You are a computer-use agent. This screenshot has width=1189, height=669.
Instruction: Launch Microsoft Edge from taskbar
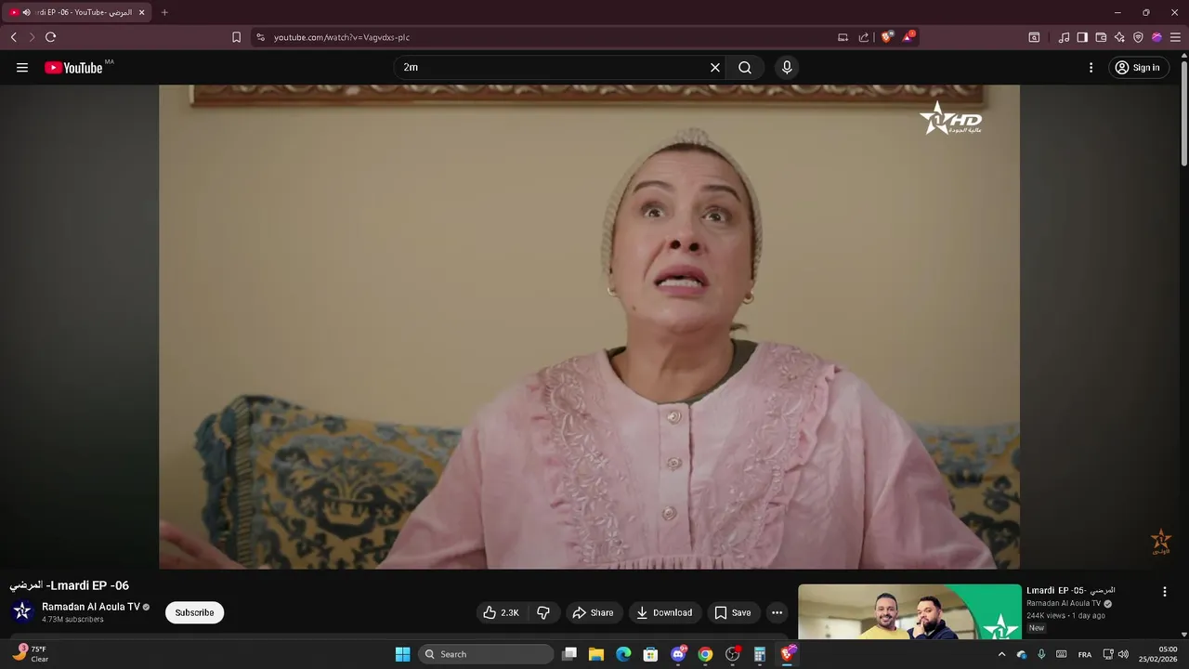pyautogui.click(x=623, y=654)
